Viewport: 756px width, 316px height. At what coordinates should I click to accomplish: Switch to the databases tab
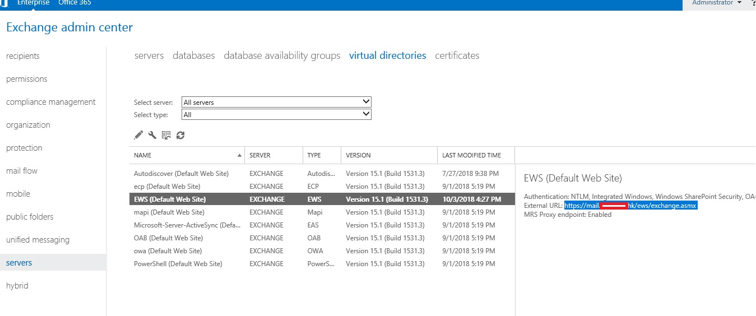click(x=194, y=55)
